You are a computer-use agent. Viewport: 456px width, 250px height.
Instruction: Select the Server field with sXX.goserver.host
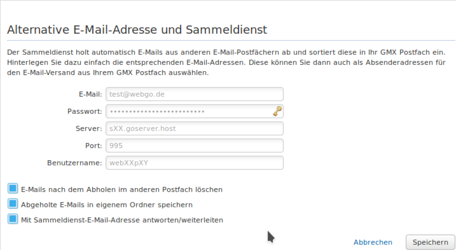194,129
